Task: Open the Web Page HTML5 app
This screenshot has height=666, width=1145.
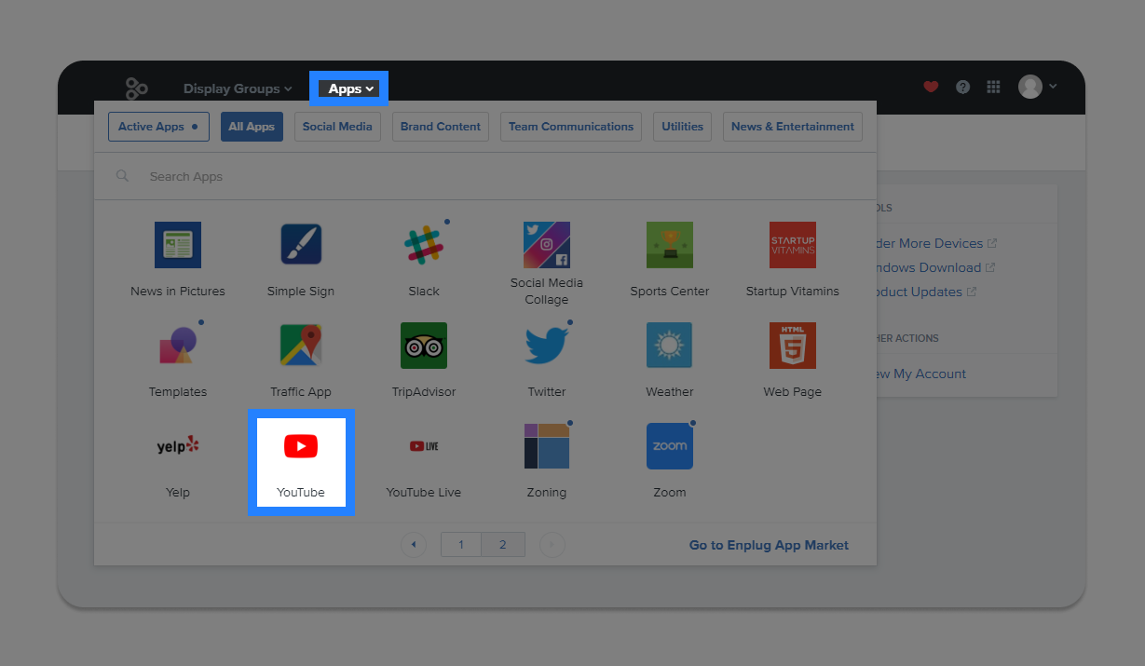Action: [793, 346]
